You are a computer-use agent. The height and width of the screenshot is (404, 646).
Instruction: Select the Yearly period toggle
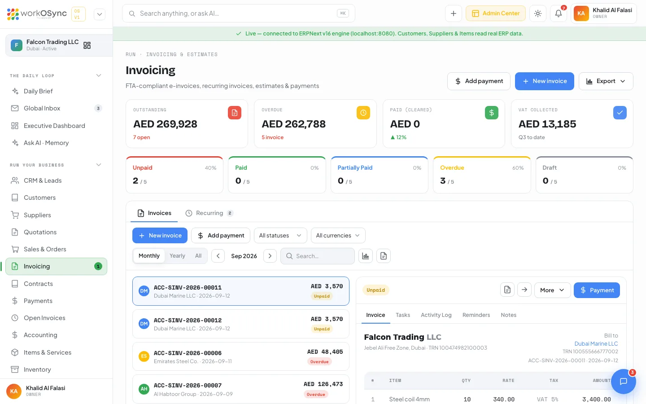tap(177, 256)
